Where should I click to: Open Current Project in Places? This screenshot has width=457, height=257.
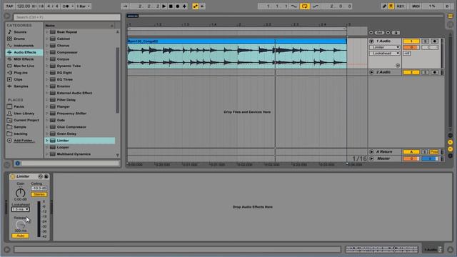[x=26, y=120]
